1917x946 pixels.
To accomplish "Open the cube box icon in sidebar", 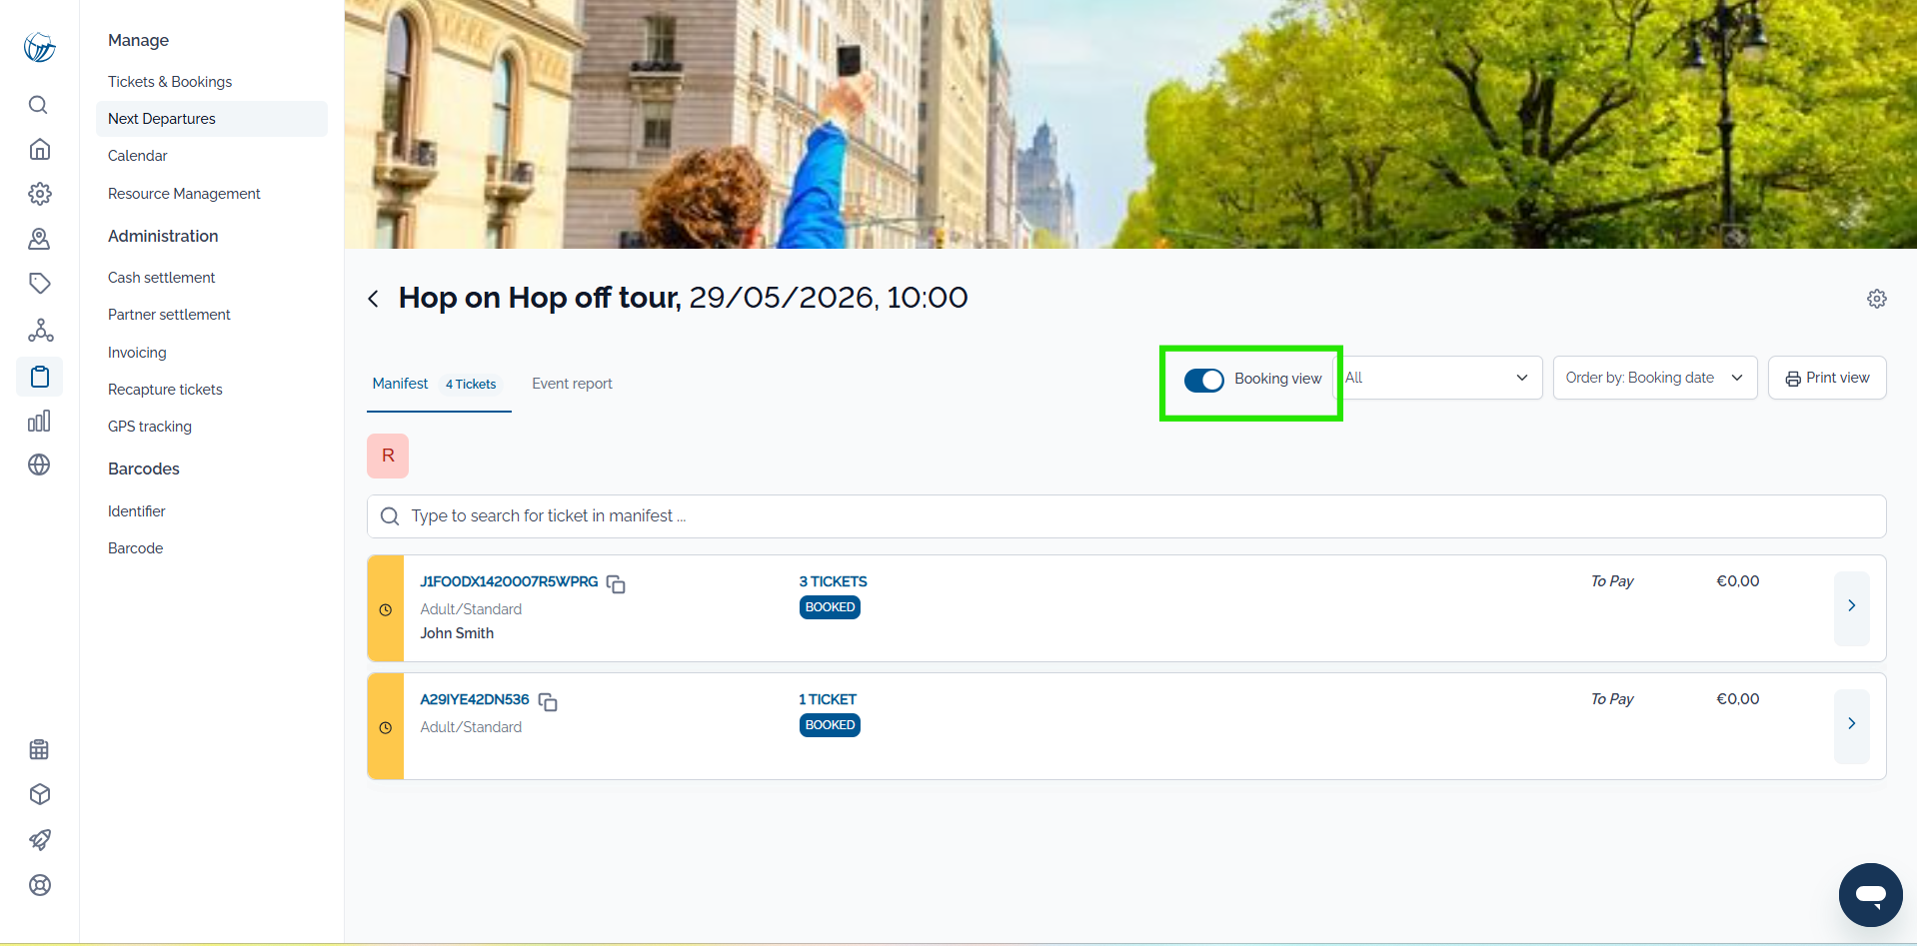I will (x=40, y=794).
